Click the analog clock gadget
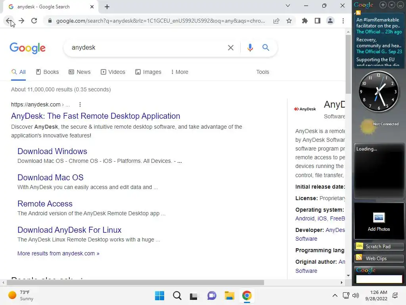Viewport: 406px width, 305px height. [x=379, y=91]
